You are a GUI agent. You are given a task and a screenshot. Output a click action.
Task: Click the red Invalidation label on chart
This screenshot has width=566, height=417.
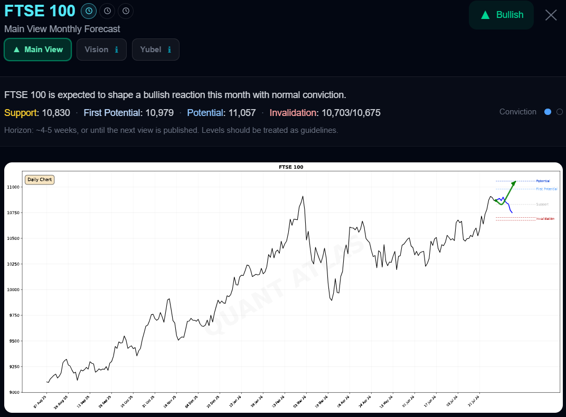545,219
